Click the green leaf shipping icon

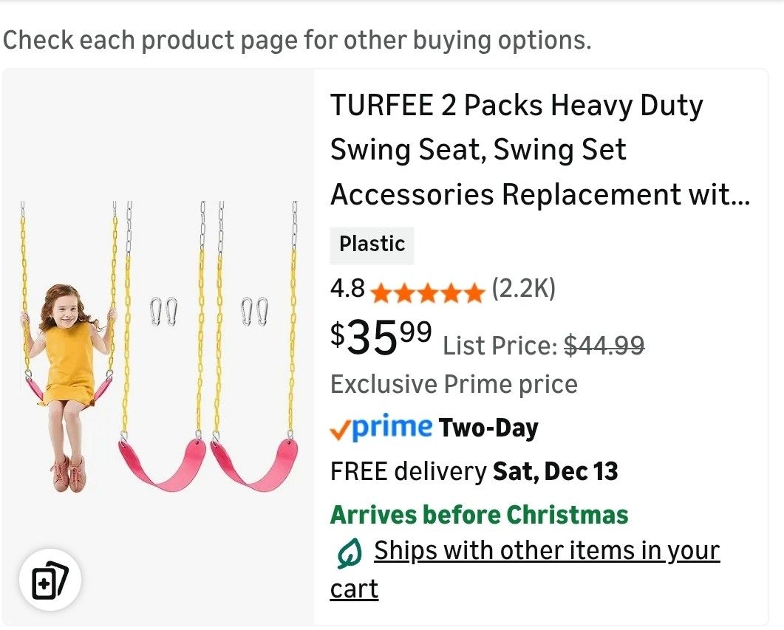pos(349,553)
